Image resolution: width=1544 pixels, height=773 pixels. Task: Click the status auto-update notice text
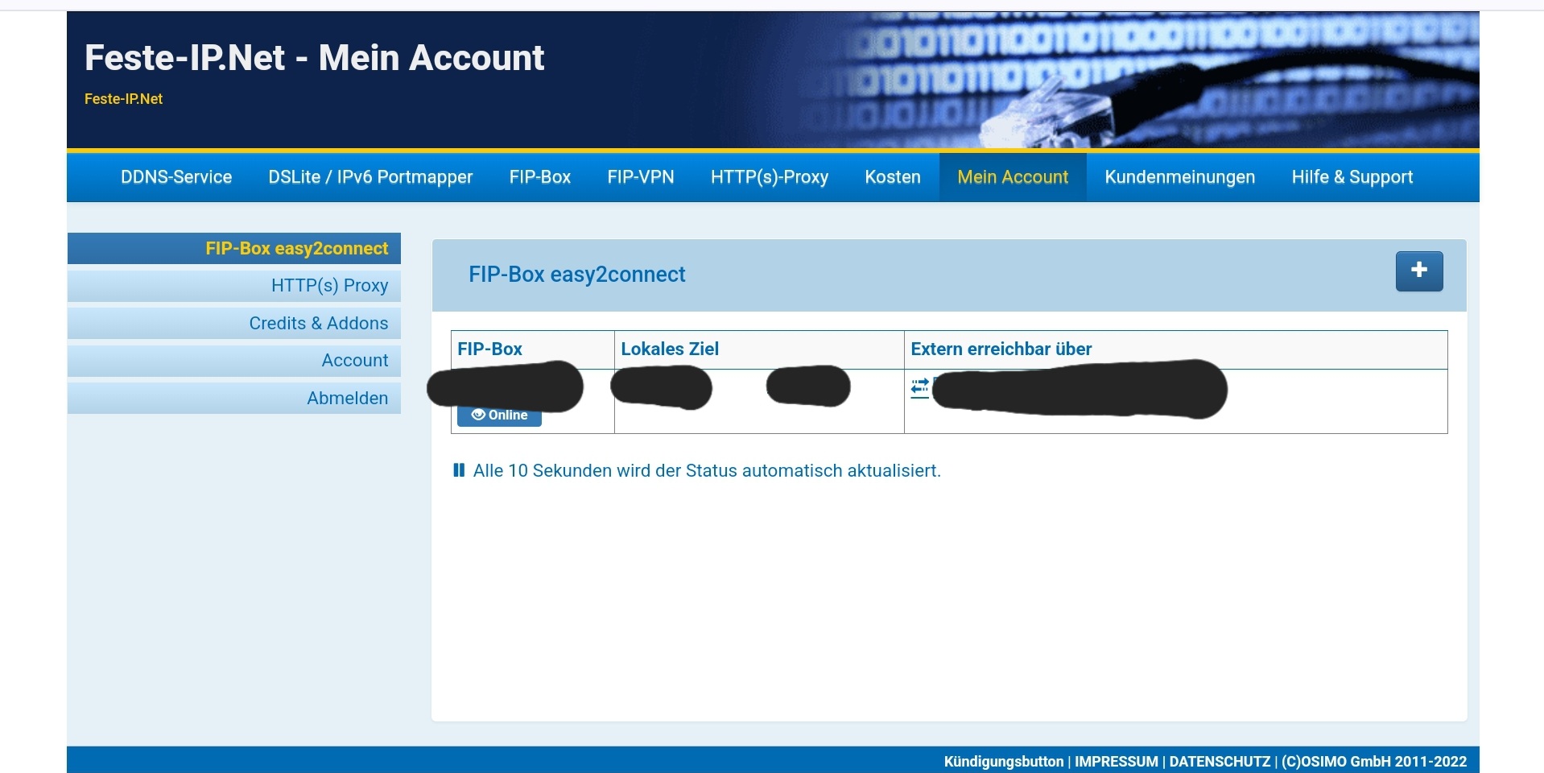(x=707, y=471)
